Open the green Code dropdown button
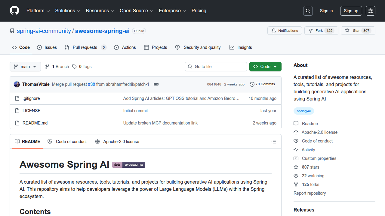 (265, 67)
